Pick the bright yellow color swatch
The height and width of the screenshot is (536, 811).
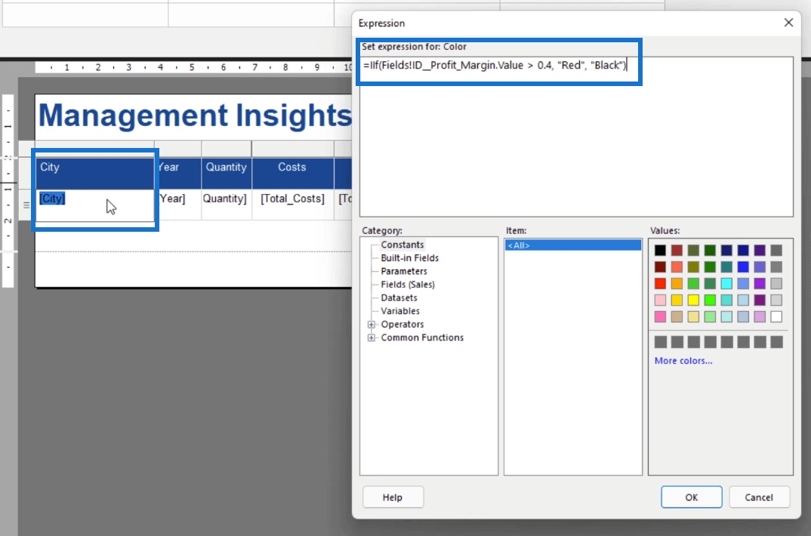point(693,300)
